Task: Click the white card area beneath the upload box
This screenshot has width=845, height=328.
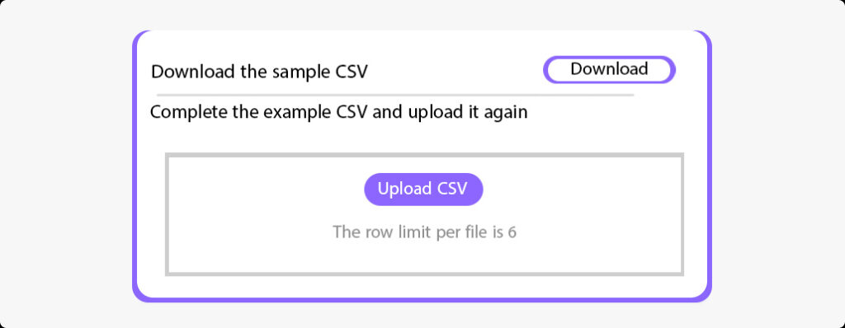Action: [424, 287]
